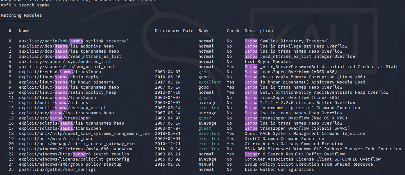
Task: Click 'DistCC Daemon Command Execution' description
Action: (284, 139)
